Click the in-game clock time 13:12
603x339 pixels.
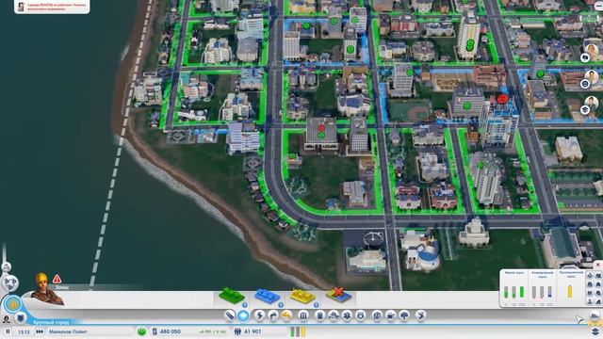pos(24,331)
